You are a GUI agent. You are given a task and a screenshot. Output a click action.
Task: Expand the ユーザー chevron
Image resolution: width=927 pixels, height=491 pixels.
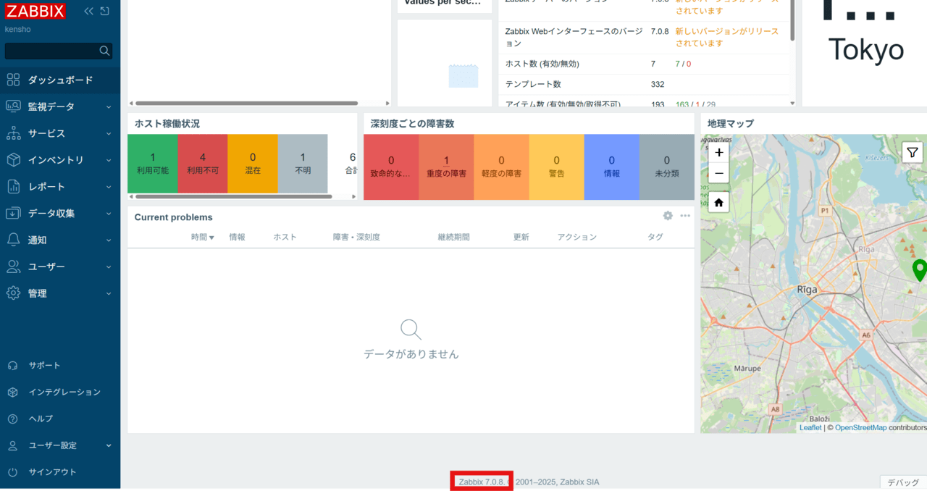click(x=109, y=267)
